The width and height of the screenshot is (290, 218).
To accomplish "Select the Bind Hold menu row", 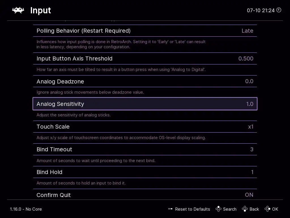I will click(x=50, y=172).
